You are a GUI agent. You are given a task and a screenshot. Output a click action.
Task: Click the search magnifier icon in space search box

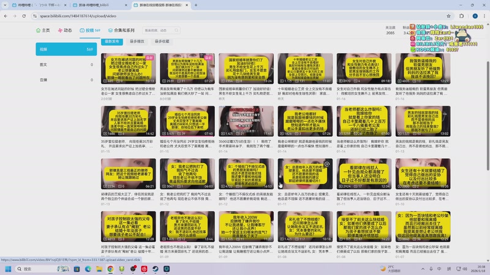(x=176, y=30)
